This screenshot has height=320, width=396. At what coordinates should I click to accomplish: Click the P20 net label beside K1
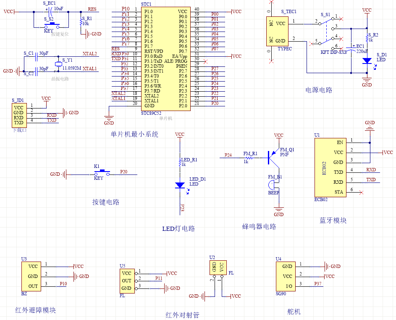pyautogui.click(x=124, y=172)
